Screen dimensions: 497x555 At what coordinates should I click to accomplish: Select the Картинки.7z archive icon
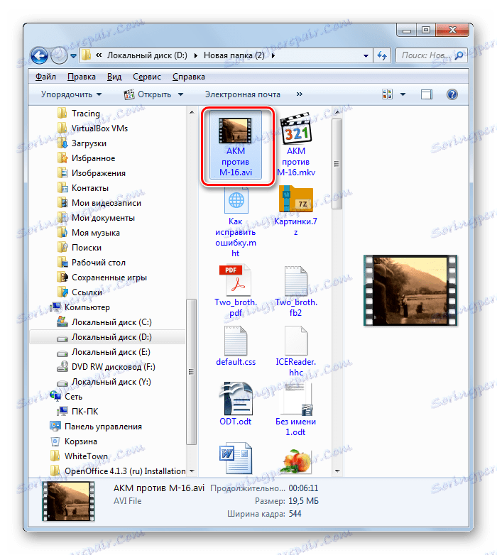click(x=296, y=199)
